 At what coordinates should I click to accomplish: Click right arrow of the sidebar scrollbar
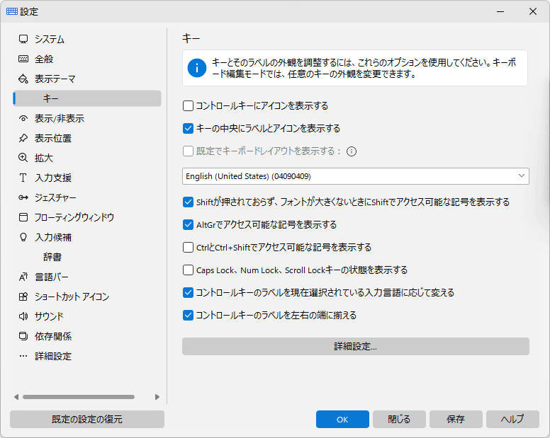(x=157, y=397)
